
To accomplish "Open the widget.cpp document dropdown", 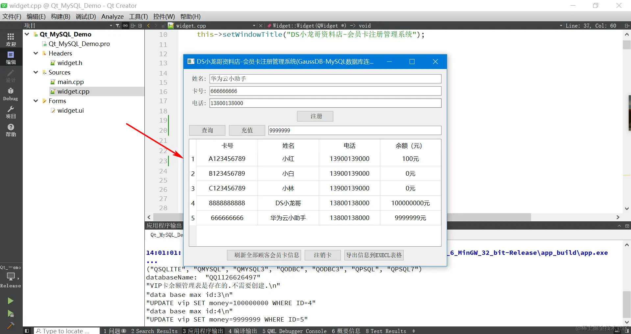I will (x=254, y=25).
